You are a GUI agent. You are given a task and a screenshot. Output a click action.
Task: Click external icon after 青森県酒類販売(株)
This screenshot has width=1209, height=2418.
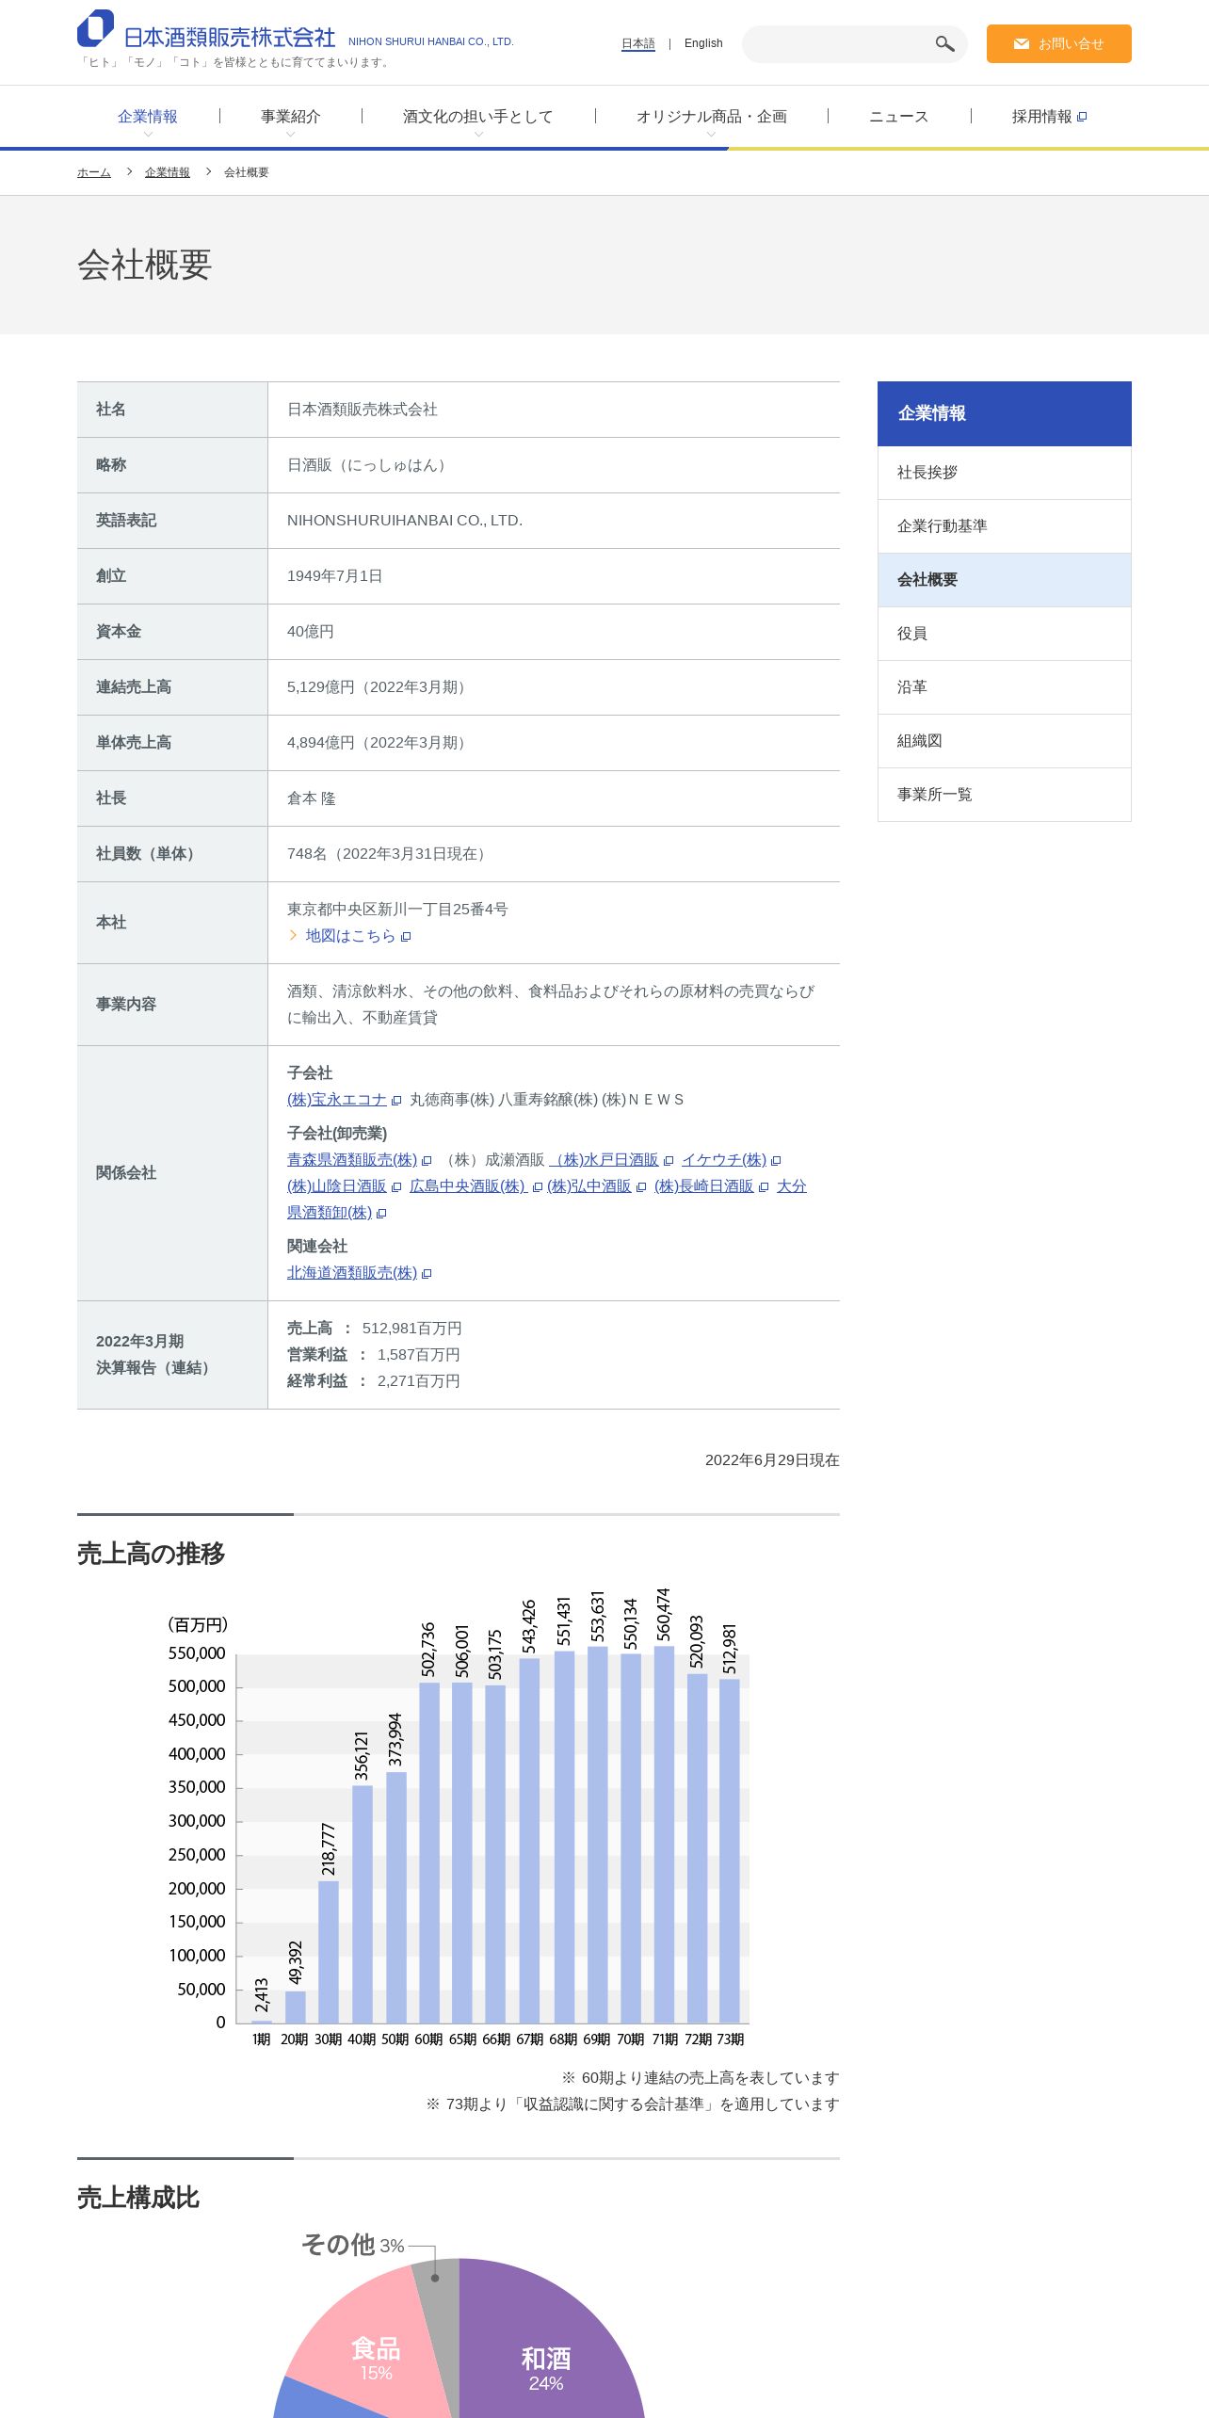[427, 1160]
